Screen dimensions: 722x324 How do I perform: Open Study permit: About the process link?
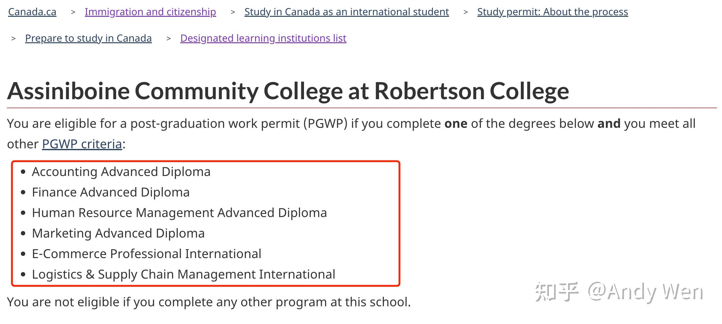click(x=553, y=12)
